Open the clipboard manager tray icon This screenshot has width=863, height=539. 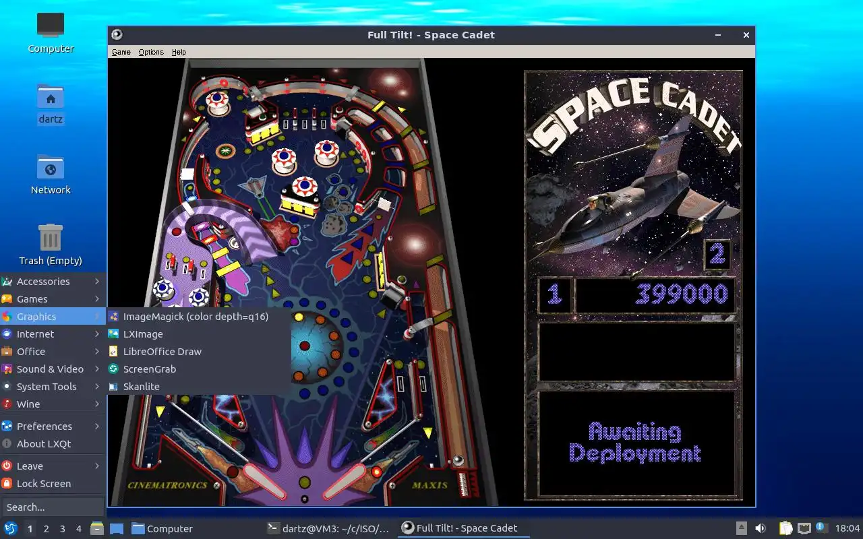tap(785, 529)
